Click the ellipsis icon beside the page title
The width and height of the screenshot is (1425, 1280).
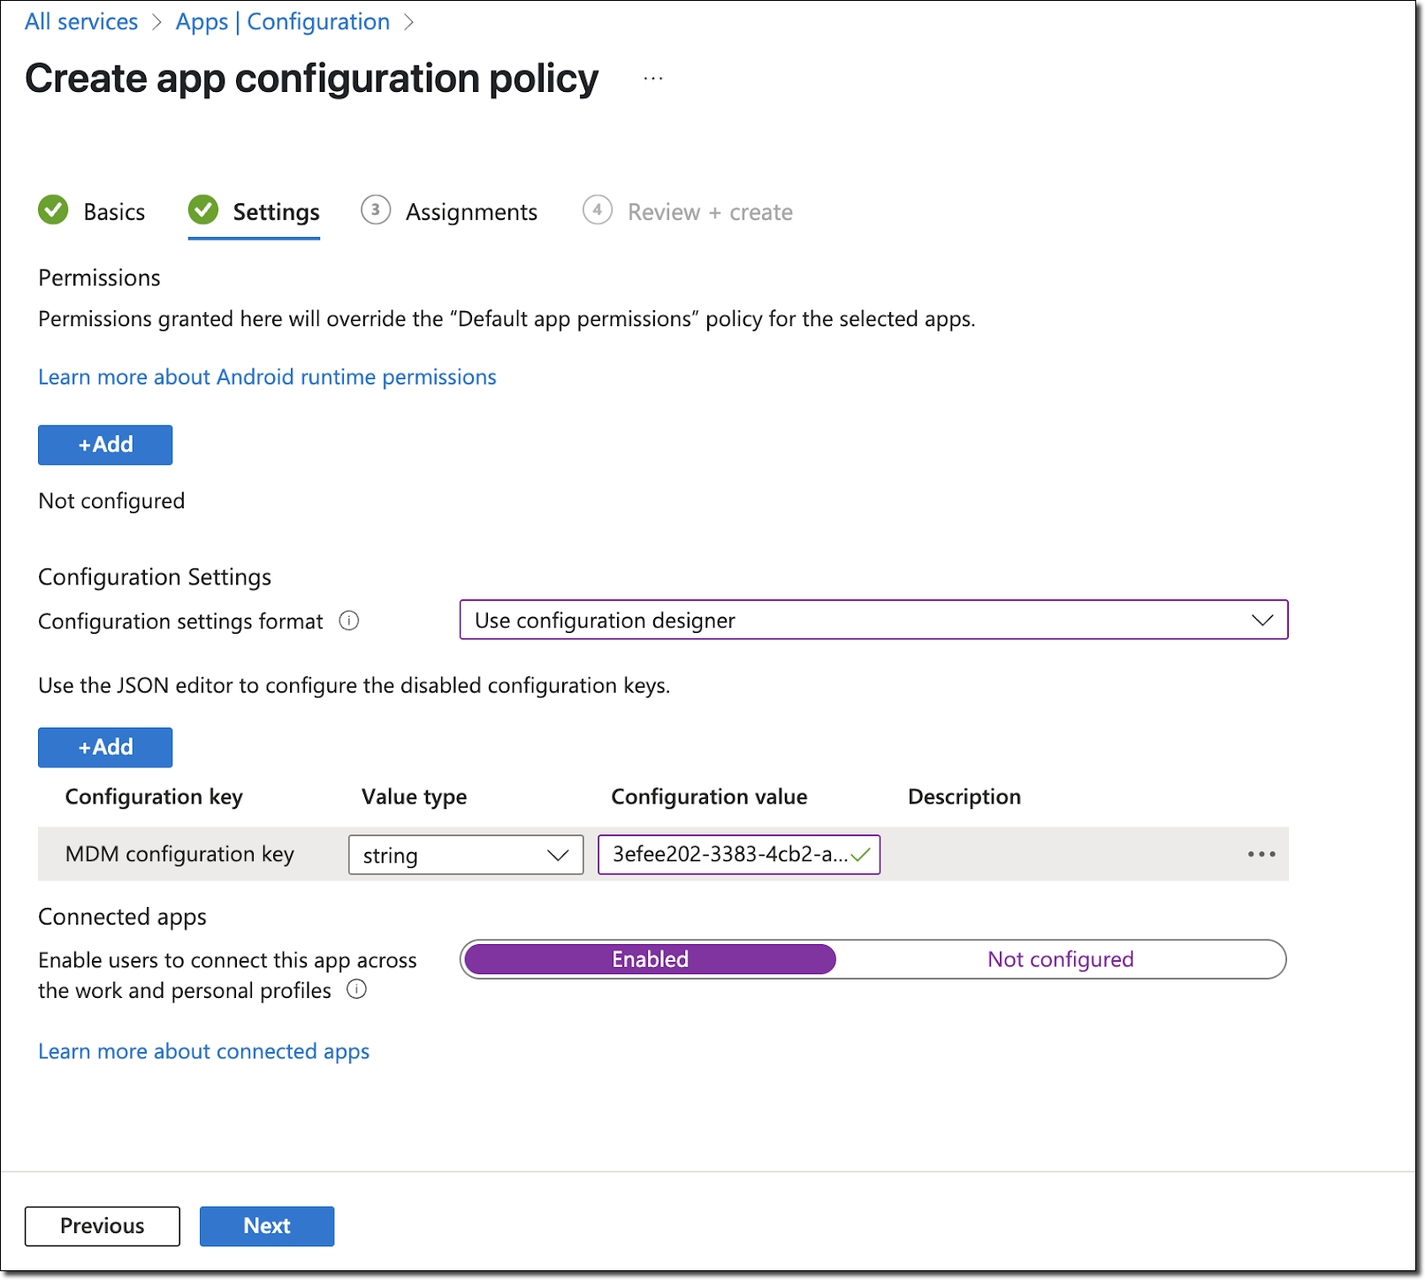tap(653, 79)
